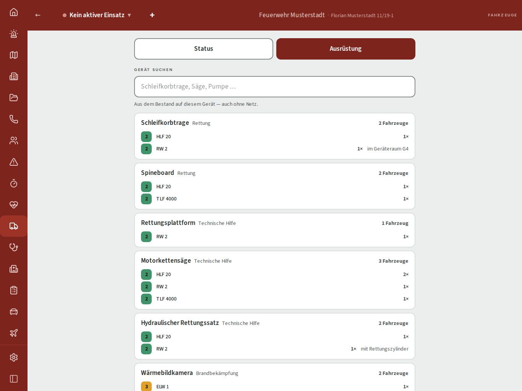Select HLF 20 under Hydraulischer Rettungssatz
The height and width of the screenshot is (391, 522).
coord(275,337)
